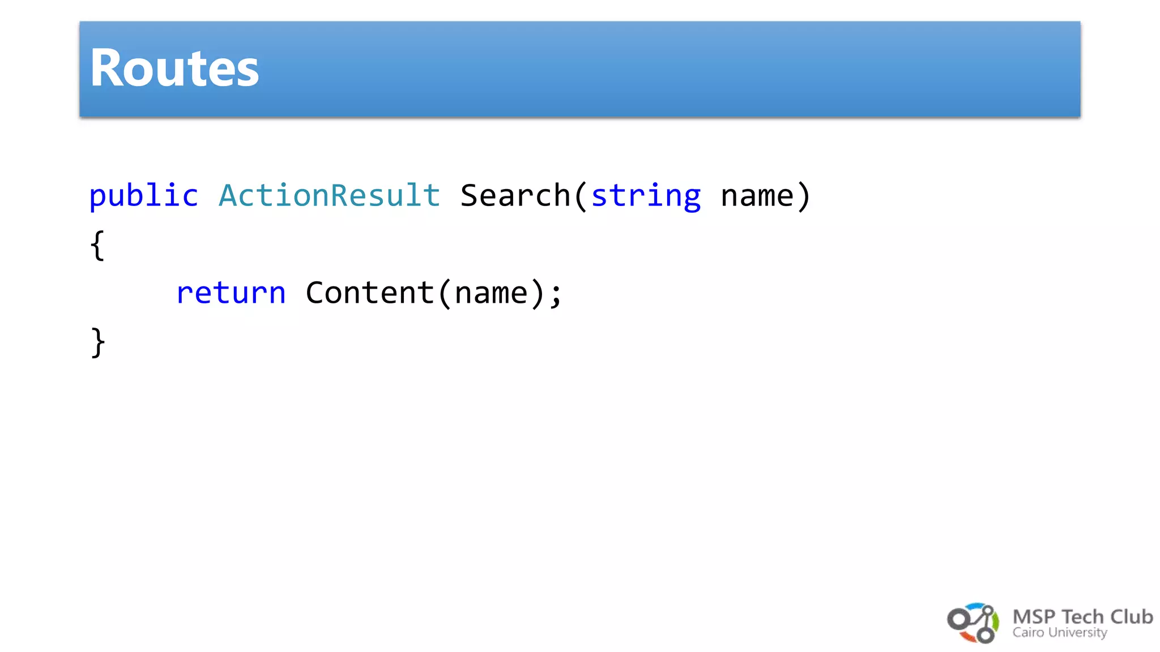Click the opening parenthesis after Search
Viewport: 1160px width, 652px height.
pyautogui.click(x=579, y=196)
